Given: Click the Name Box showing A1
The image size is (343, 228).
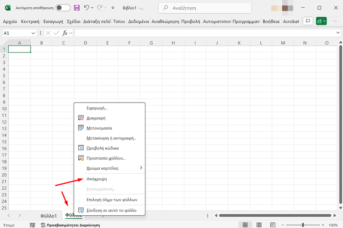Looking at the screenshot, I should tap(16, 33).
